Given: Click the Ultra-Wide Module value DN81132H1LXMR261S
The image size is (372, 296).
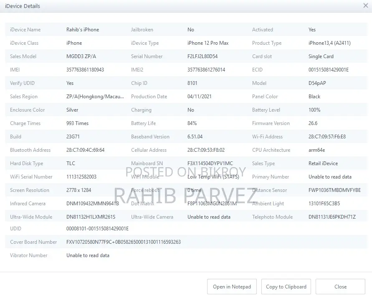Looking at the screenshot, I should [91, 217].
